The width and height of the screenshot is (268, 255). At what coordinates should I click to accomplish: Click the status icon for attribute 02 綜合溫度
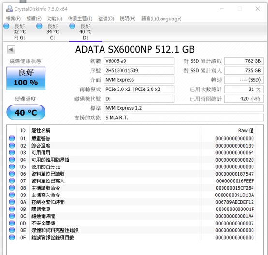click(12, 146)
